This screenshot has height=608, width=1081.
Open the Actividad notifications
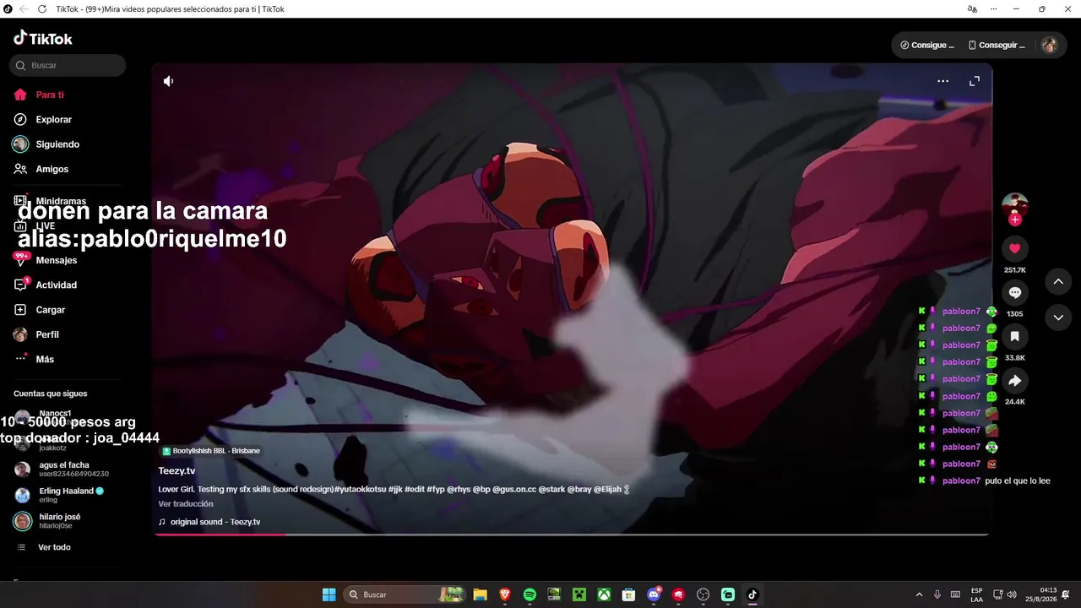coord(57,285)
